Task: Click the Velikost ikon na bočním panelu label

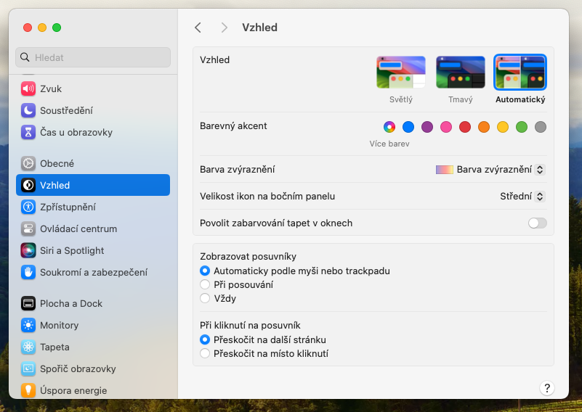Action: pos(267,197)
